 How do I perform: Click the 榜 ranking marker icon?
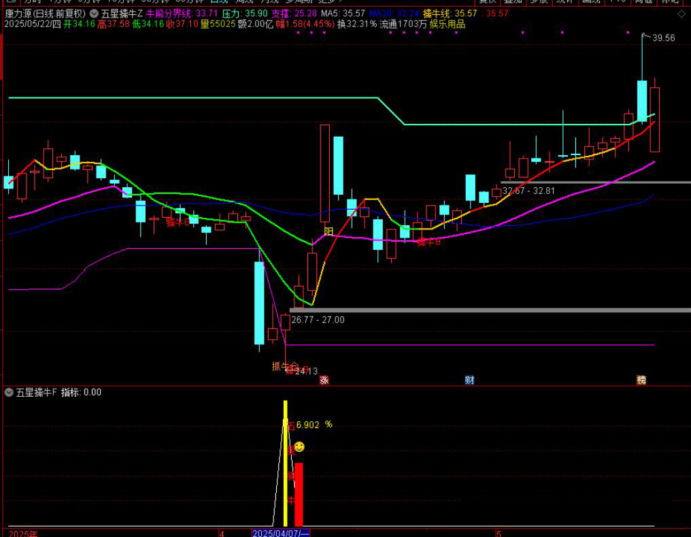click(641, 380)
